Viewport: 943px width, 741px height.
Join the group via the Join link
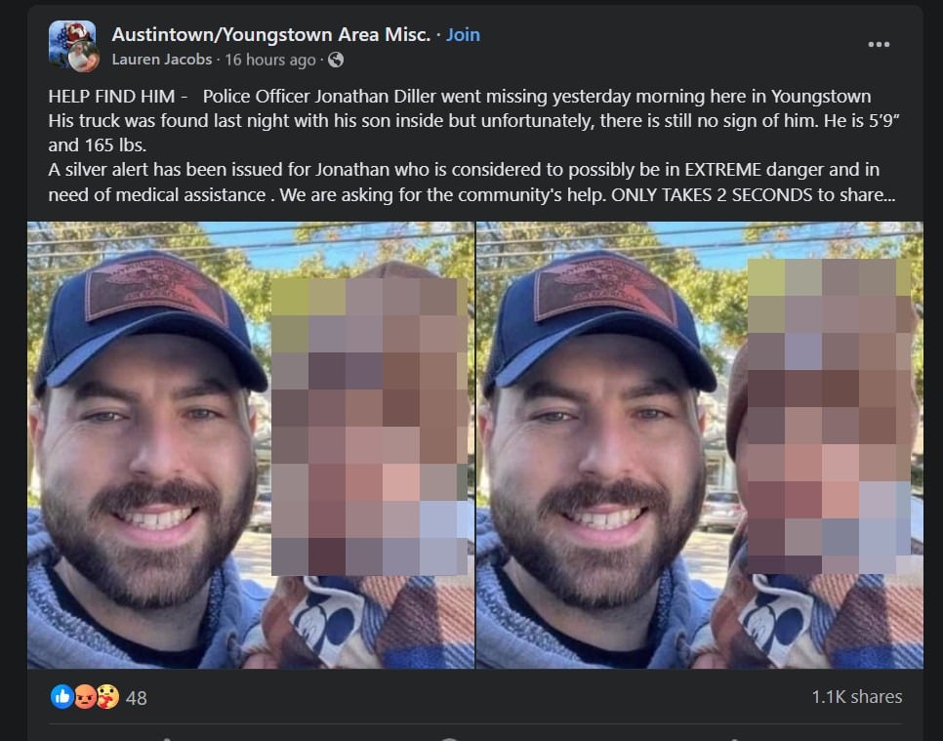463,34
